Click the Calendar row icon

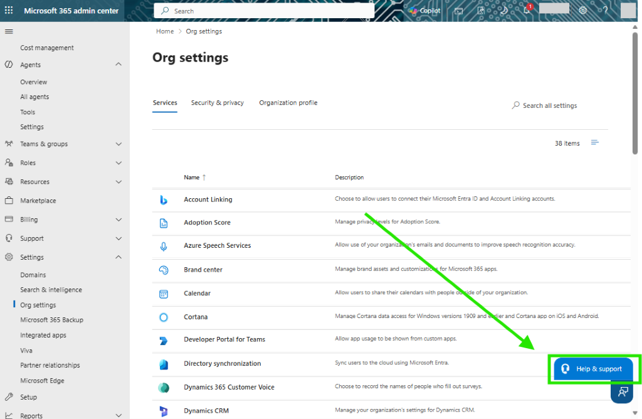(x=164, y=294)
